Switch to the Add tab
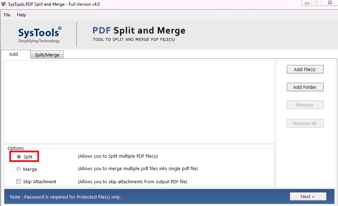The height and width of the screenshot is (206, 338). [x=14, y=54]
